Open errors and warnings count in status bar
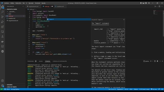This screenshot has width=164, height=92. coord(7,89)
